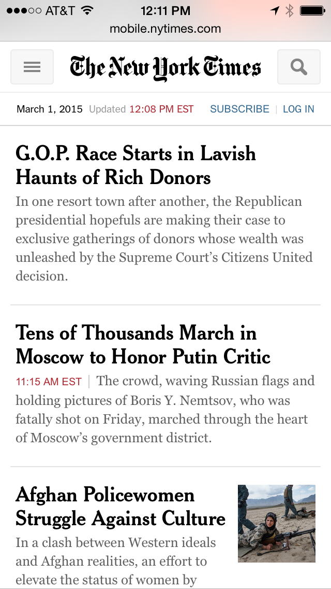
Task: Click the Log In link
Action: (298, 109)
